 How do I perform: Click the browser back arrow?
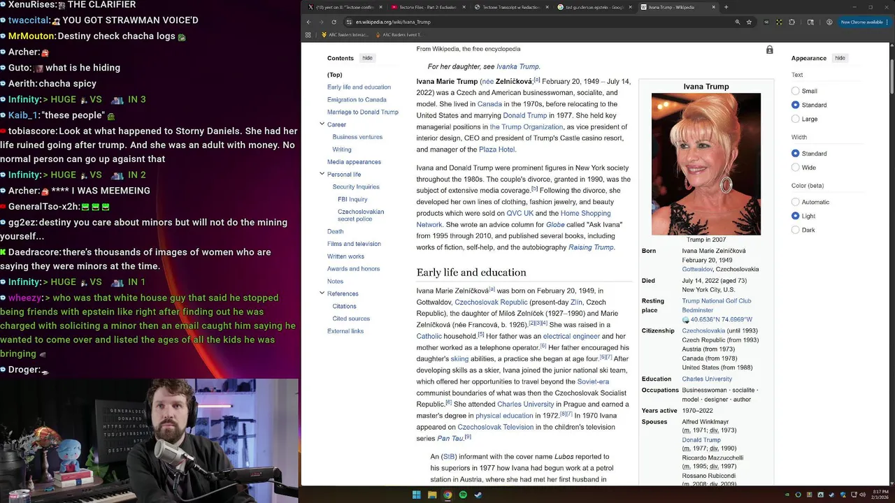[x=308, y=22]
